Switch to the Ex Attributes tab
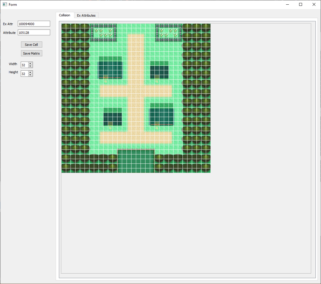Screen dimensions: 321x284 [x=86, y=15]
